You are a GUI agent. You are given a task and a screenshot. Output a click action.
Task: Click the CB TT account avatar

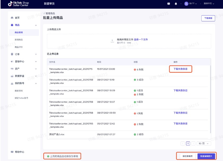point(186,4)
